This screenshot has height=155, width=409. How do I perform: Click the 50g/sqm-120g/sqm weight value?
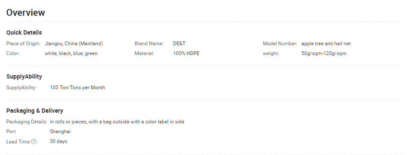[x=324, y=53]
